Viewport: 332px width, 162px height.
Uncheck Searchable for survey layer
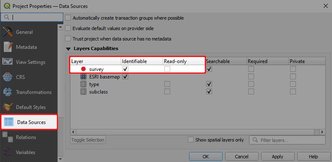(x=209, y=69)
